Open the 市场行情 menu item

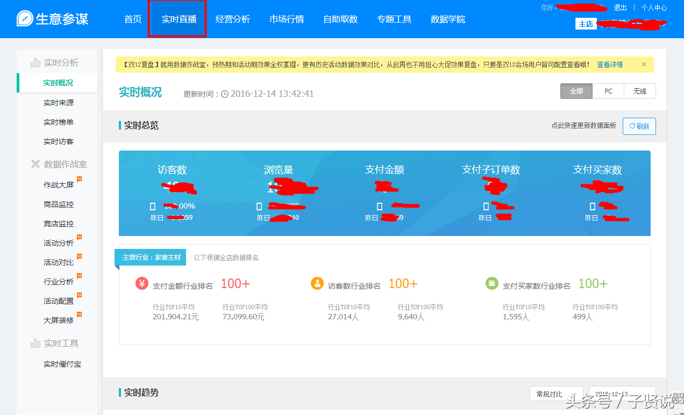click(x=286, y=19)
